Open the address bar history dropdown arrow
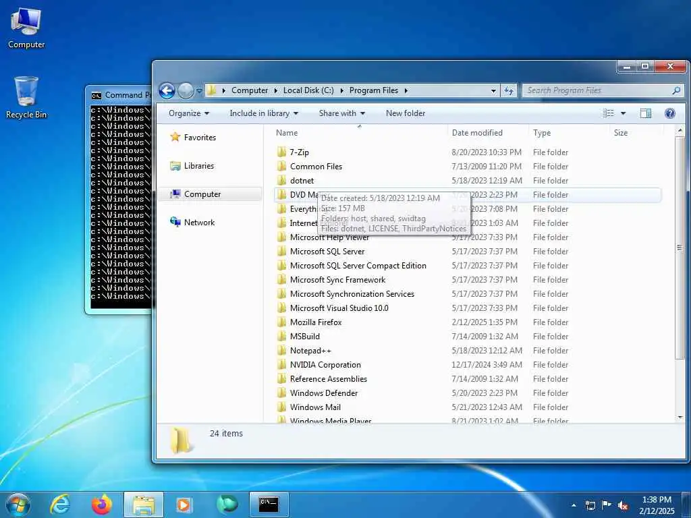 (x=493, y=91)
